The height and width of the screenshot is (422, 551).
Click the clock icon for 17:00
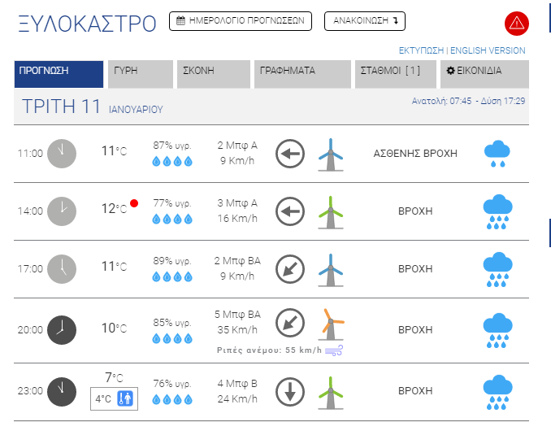61,269
